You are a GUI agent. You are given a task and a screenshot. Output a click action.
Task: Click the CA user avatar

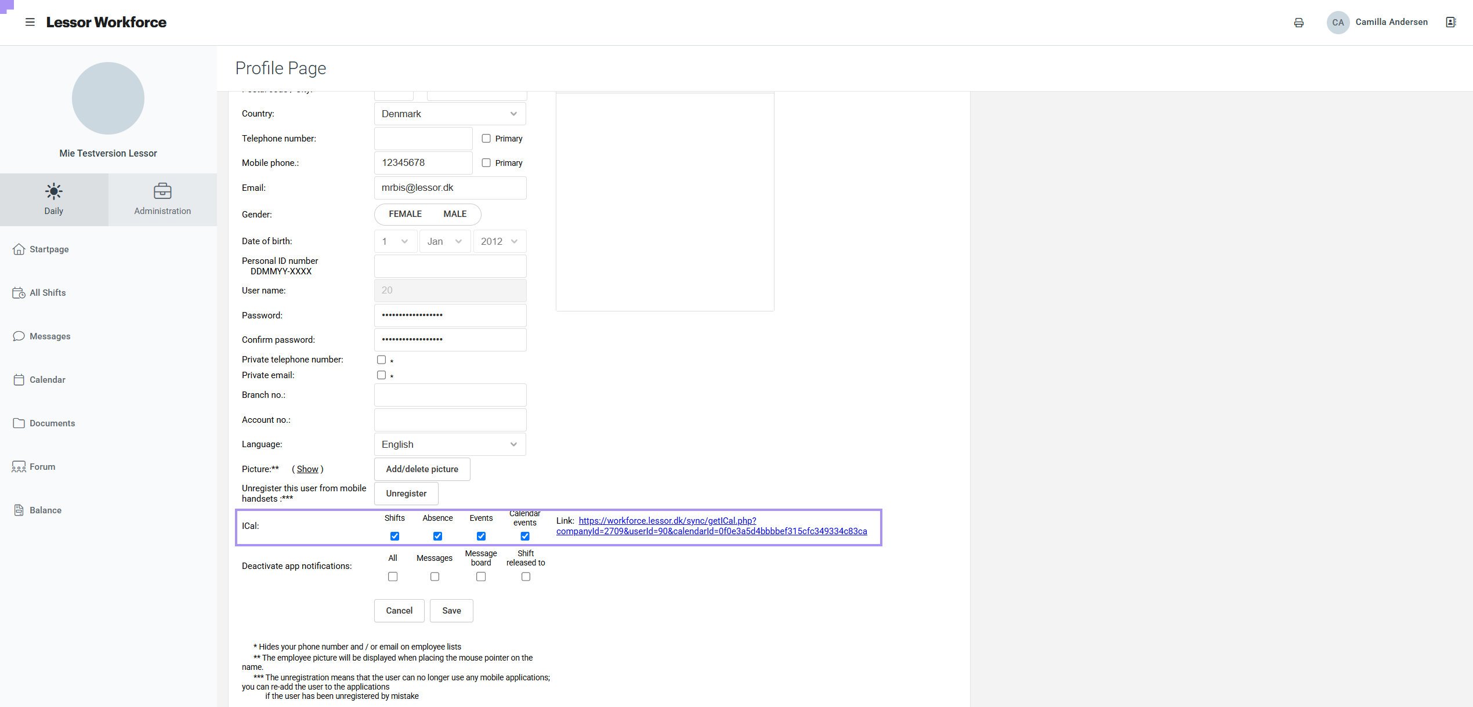1338,23
